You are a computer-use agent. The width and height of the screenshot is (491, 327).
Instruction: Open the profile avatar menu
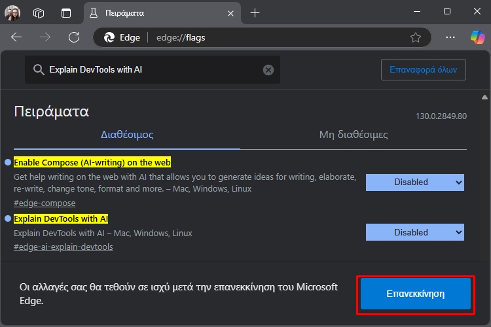(x=12, y=13)
